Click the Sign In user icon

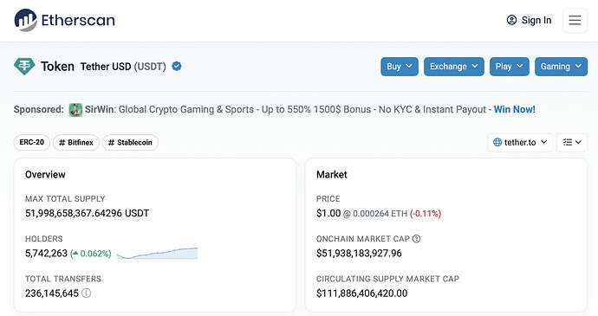pos(511,20)
